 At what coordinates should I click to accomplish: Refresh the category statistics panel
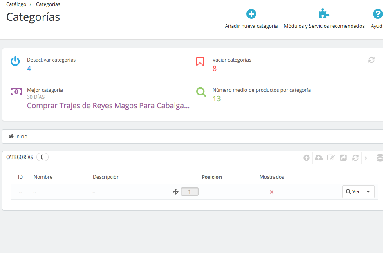371,60
